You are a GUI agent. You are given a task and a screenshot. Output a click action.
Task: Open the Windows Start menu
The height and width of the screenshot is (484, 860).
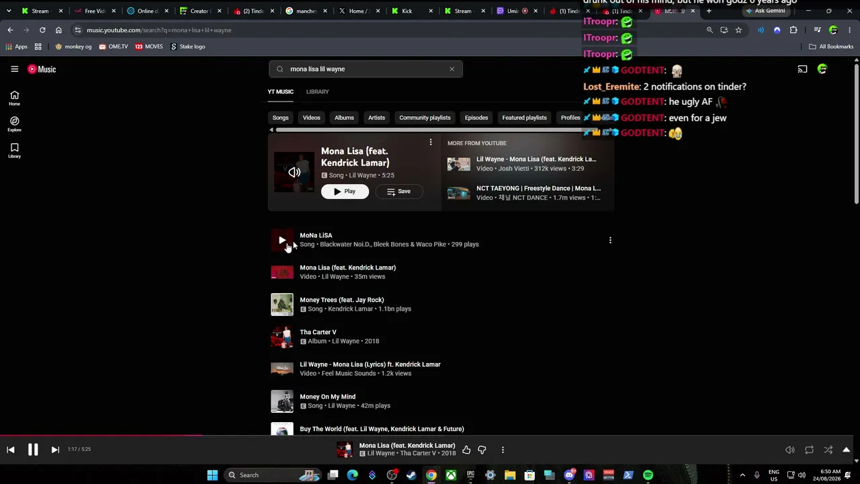212,475
